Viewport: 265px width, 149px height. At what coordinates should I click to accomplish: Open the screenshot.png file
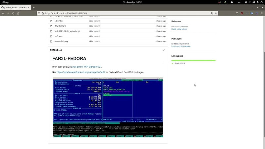61,41
